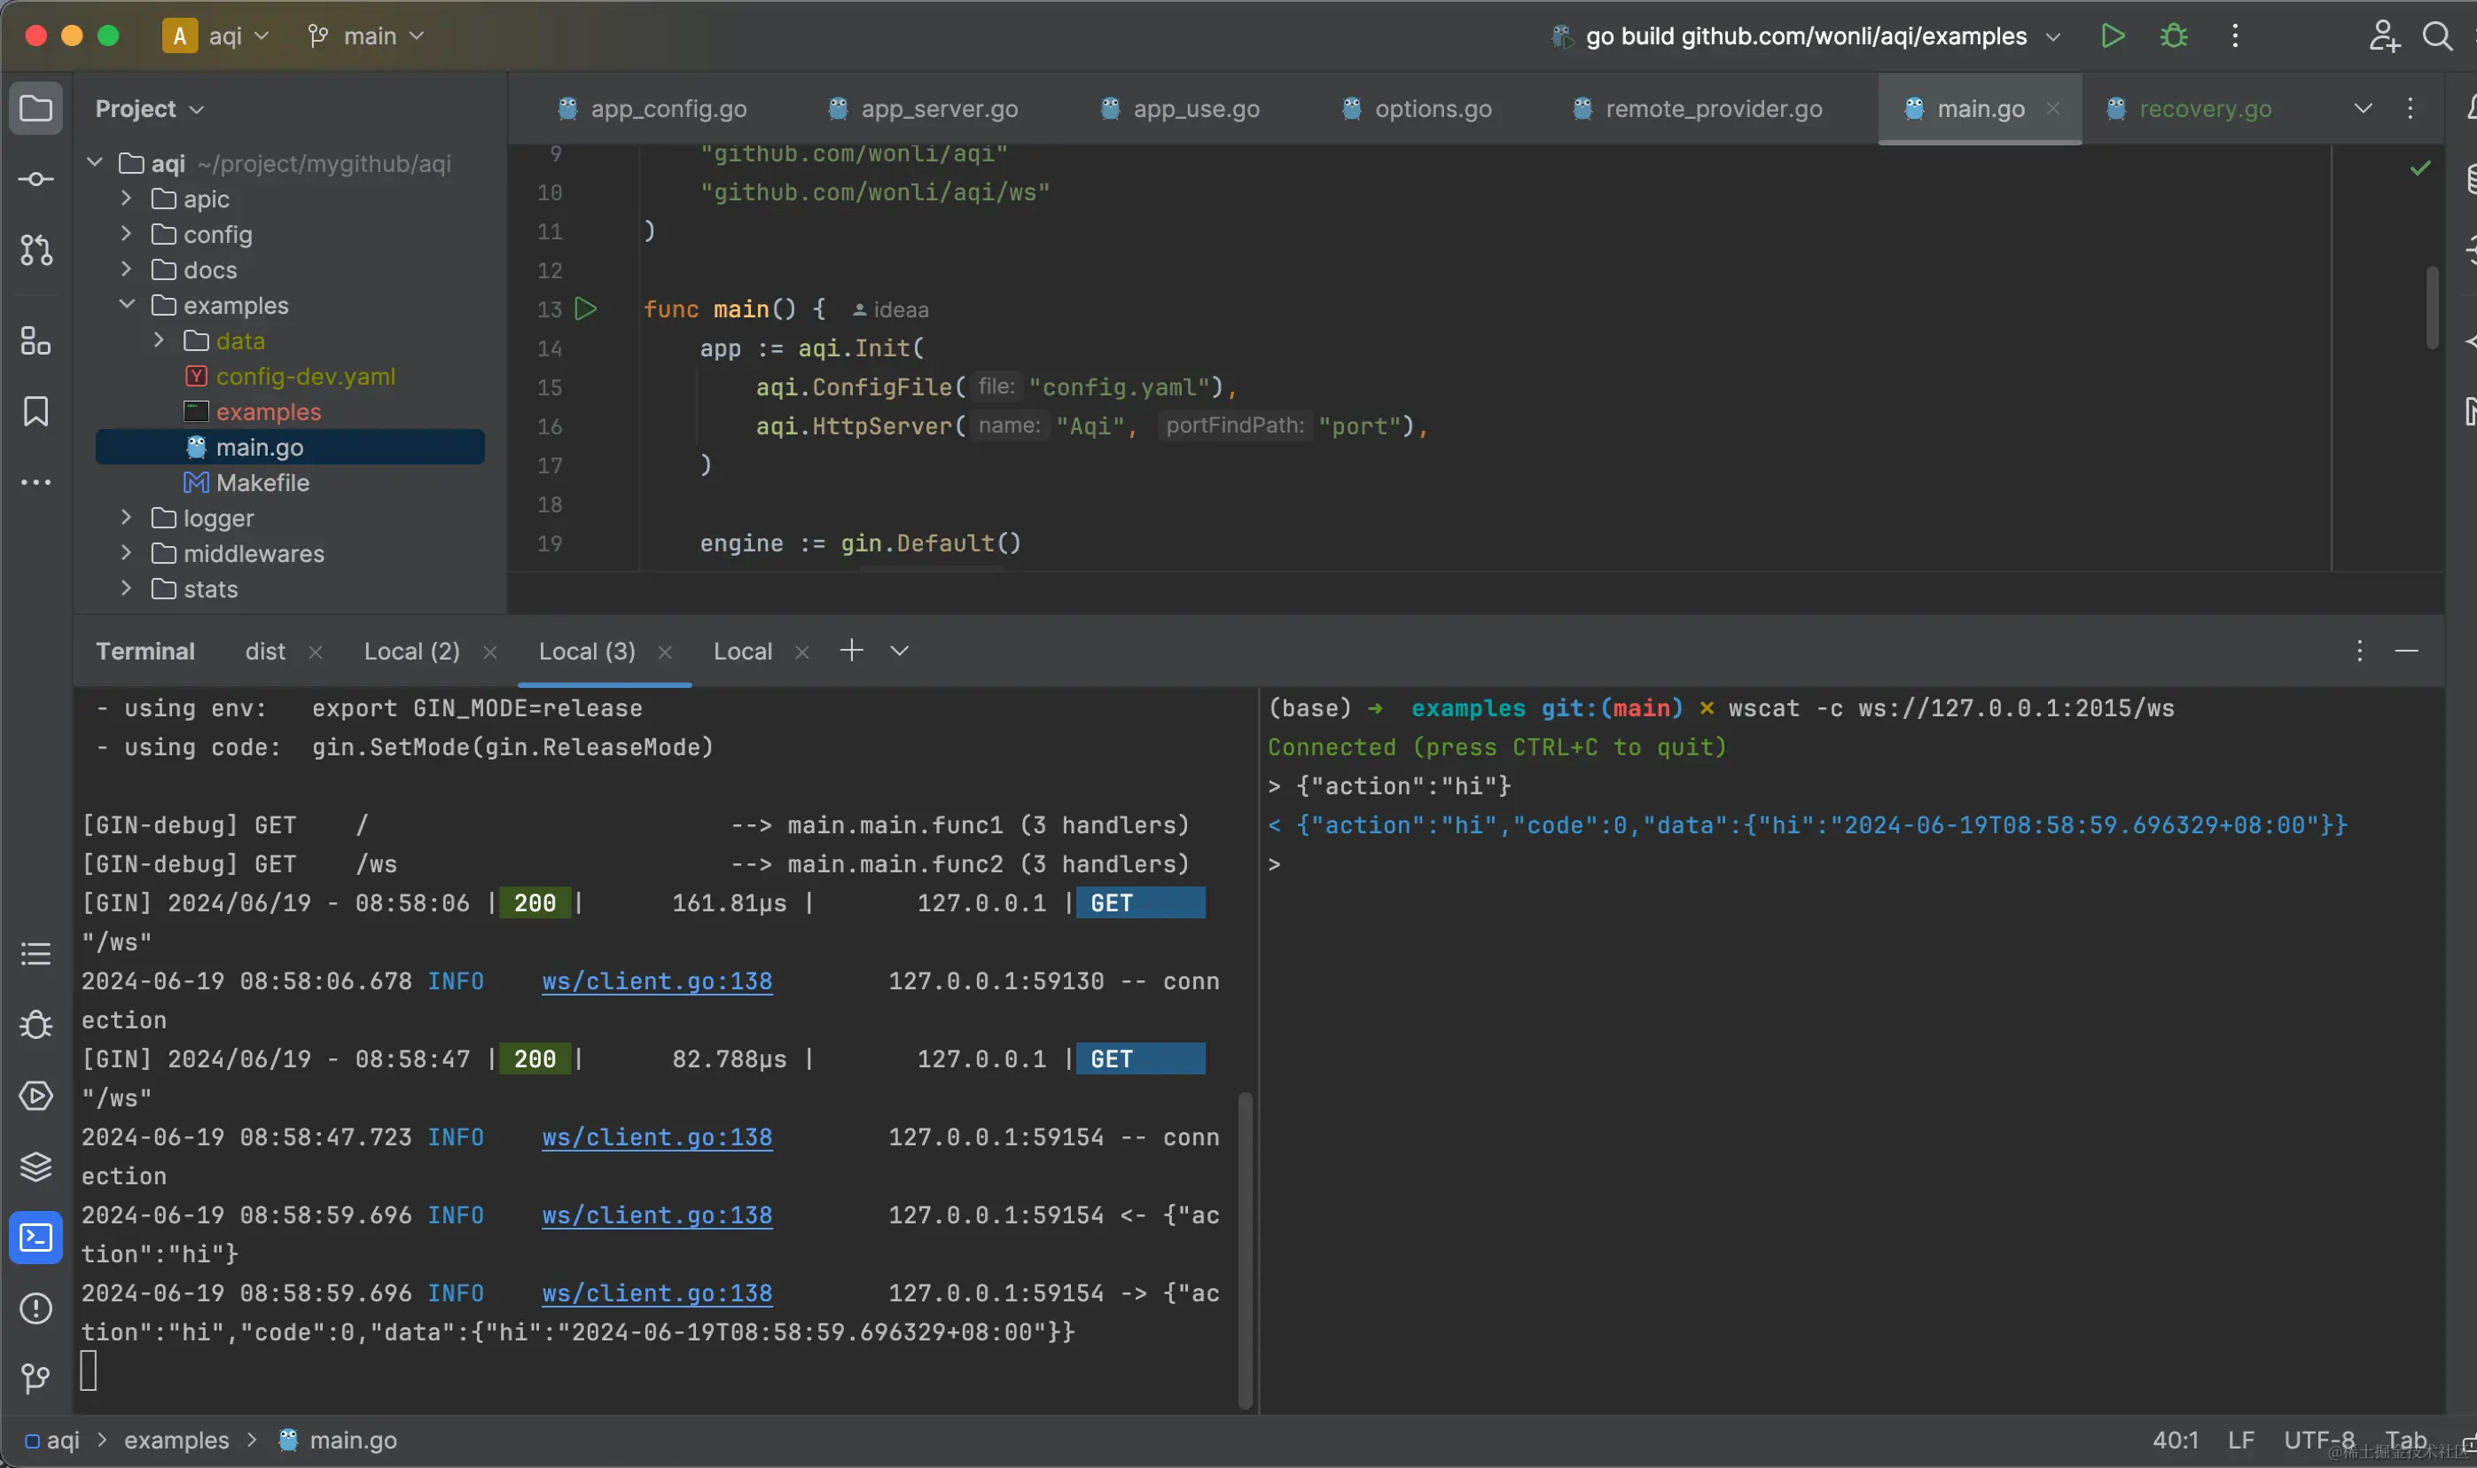Screen dimensions: 2477x1468
Task: Click the Search Everywhere magnifier icon
Action: pos(2436,36)
